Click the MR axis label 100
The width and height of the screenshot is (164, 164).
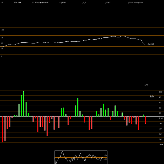(160, 92)
